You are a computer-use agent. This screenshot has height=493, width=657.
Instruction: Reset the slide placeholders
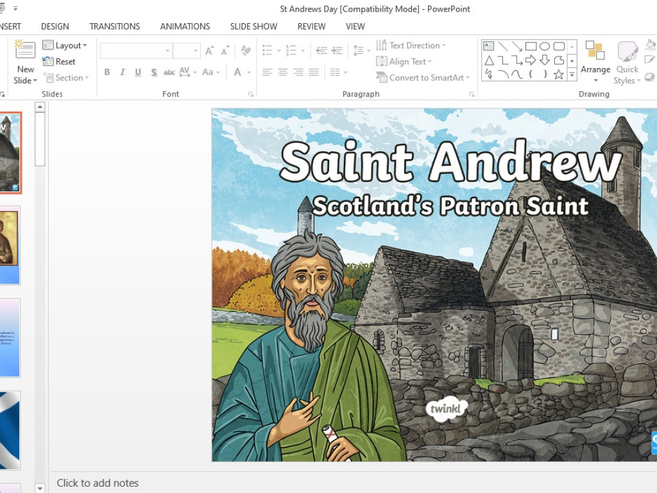[60, 62]
